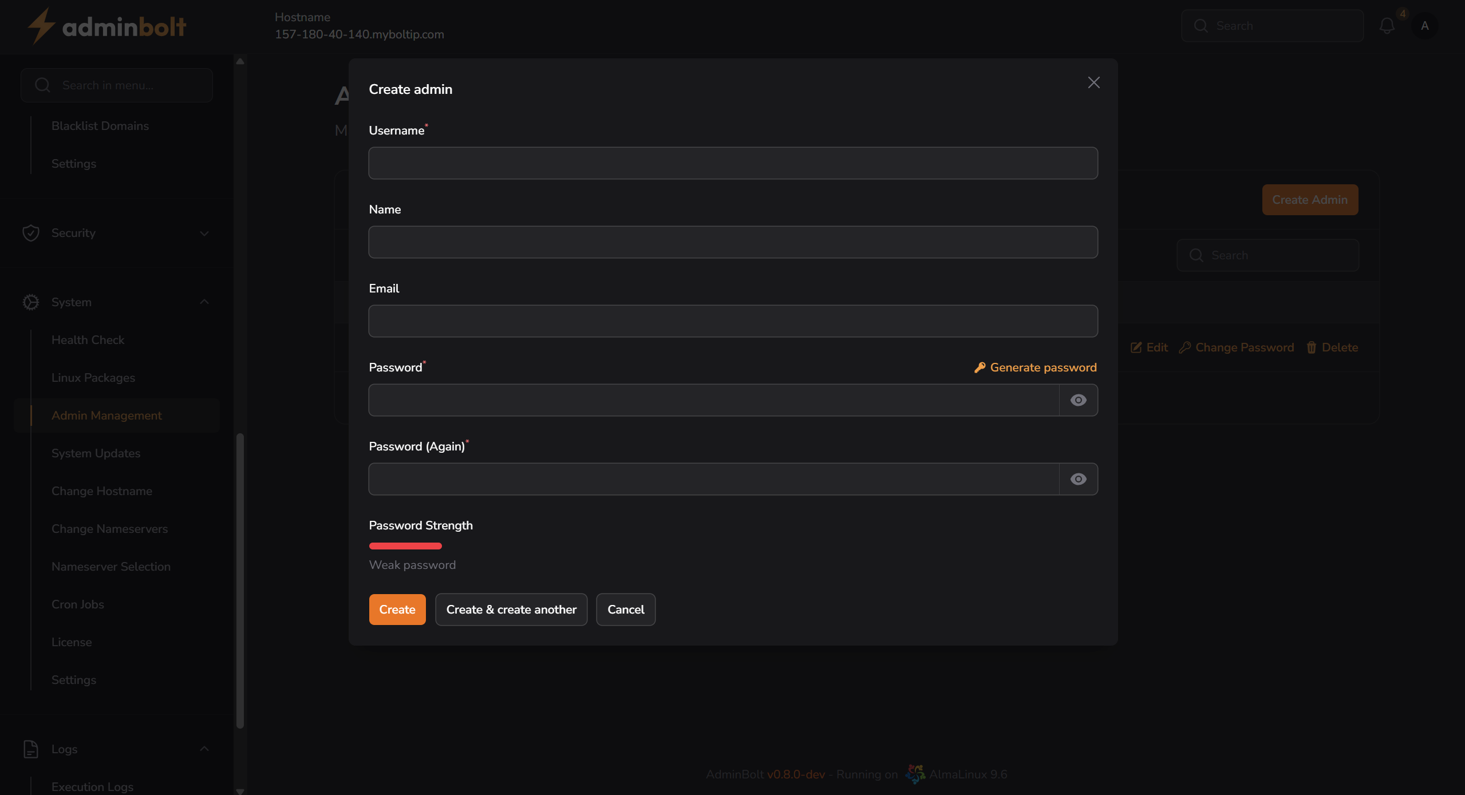Click the Generate password key icon

(x=980, y=367)
